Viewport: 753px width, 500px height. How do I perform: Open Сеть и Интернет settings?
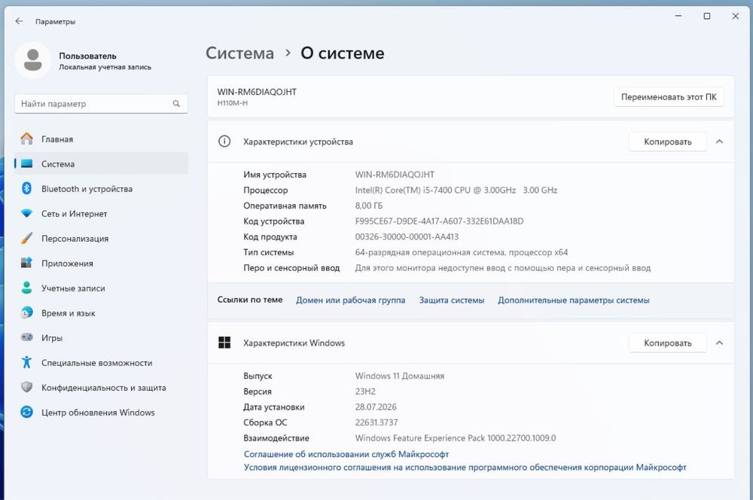[x=102, y=214]
